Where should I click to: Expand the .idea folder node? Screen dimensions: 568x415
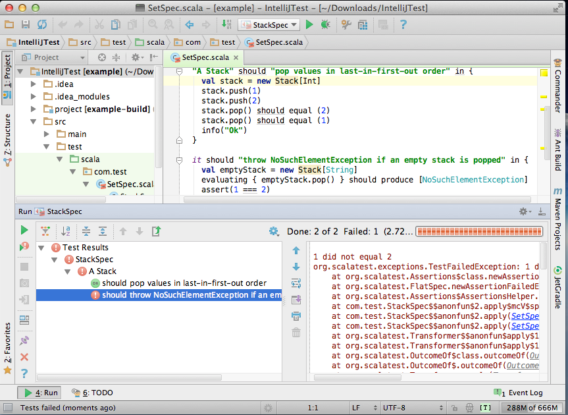(34, 84)
